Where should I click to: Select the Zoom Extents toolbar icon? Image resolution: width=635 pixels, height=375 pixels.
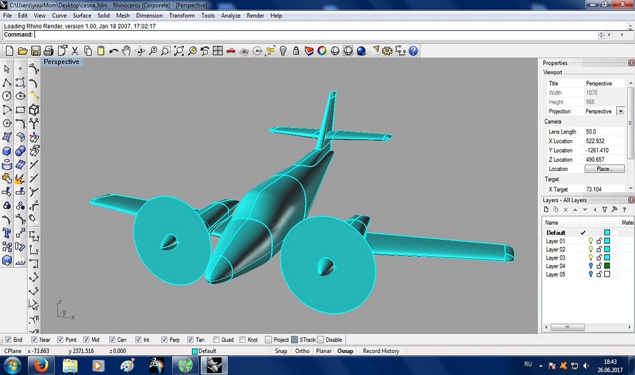pos(179,51)
